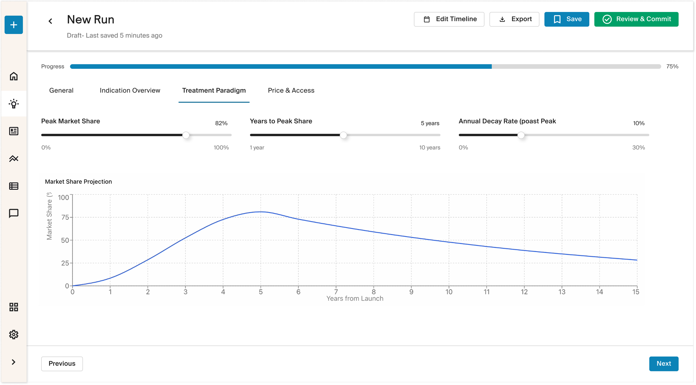Expand the sidebar with the chevron arrow

(14, 362)
